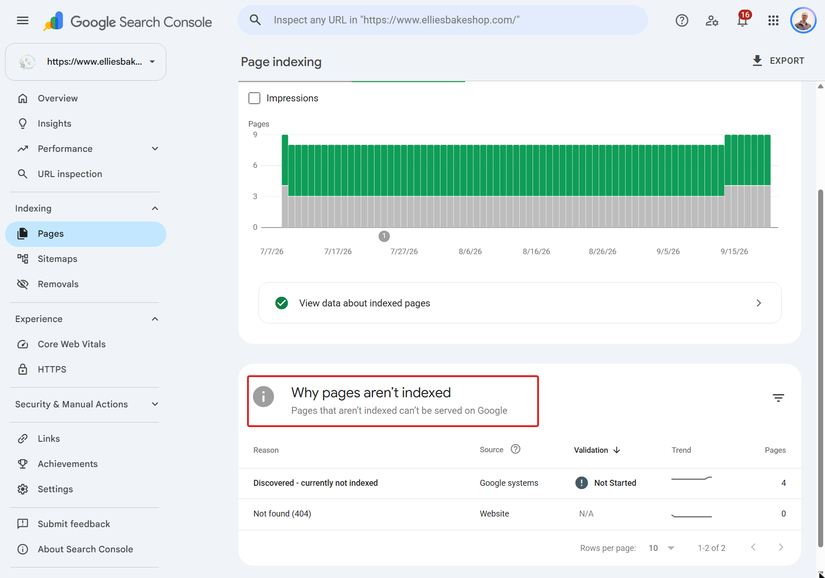Expand the Performance section chevron
825x578 pixels.
[155, 149]
